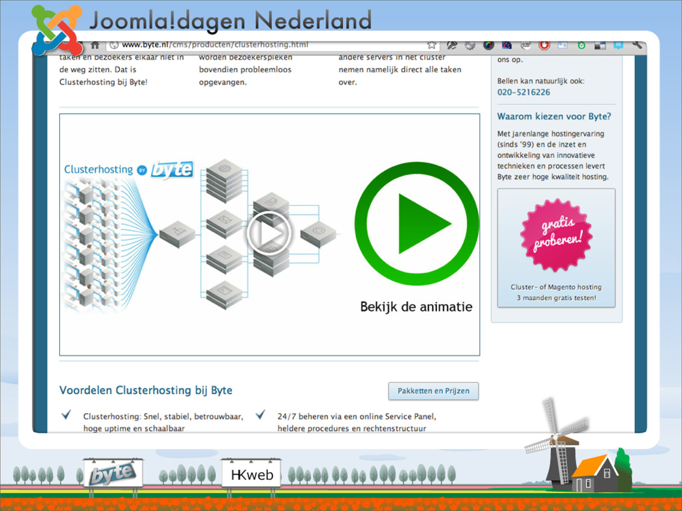Click the large green play button
Viewport: 682px width, 511px height.
point(416,224)
